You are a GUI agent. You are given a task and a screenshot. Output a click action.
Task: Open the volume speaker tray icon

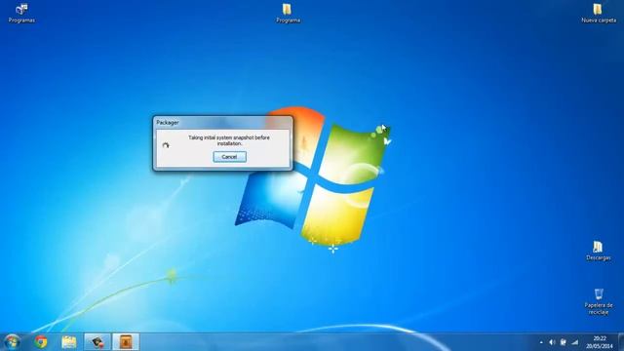click(552, 342)
